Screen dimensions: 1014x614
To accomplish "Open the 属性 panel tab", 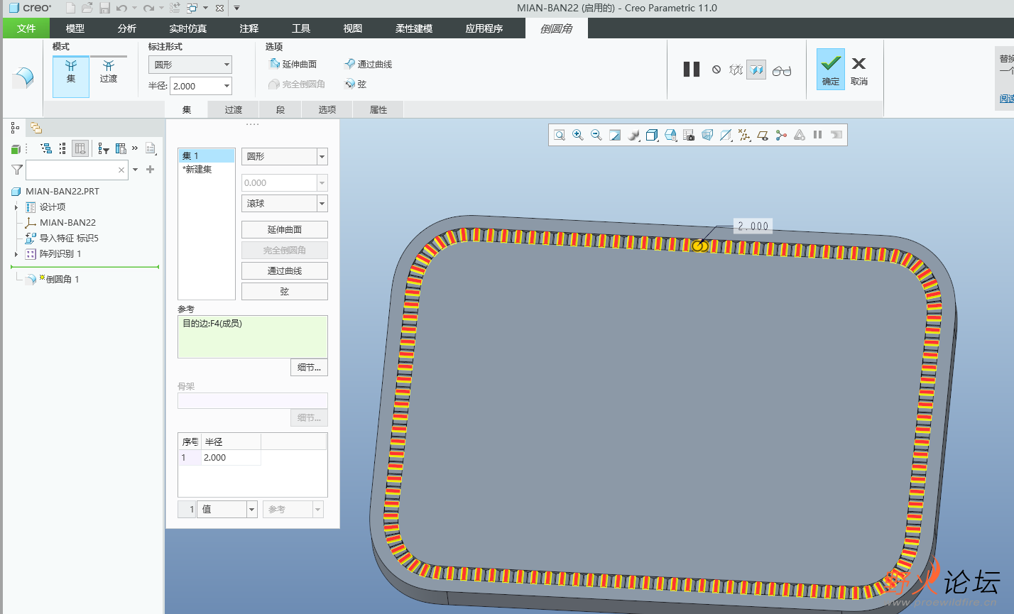I will click(378, 109).
